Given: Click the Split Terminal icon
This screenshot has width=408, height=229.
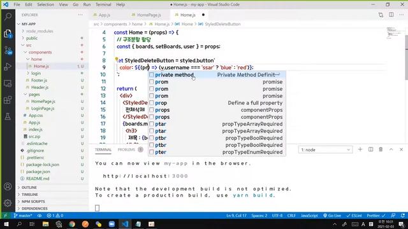Looking at the screenshot, I should click(370, 149).
